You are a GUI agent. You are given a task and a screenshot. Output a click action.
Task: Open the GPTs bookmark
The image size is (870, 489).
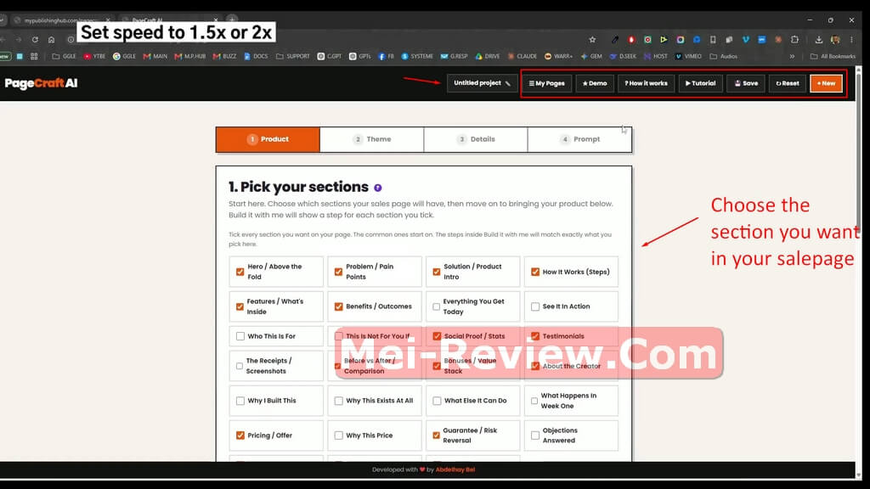point(360,56)
